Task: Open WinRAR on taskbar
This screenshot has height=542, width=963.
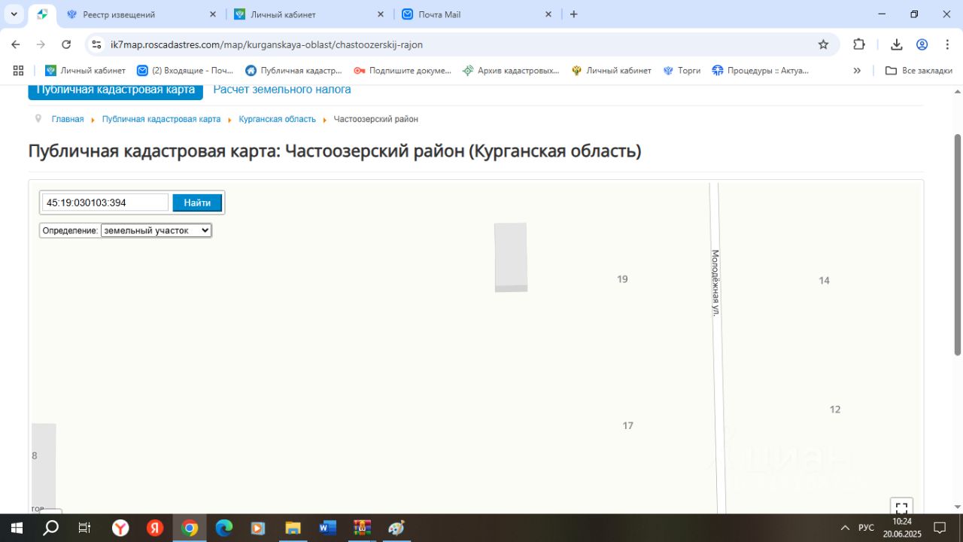Action: tap(362, 528)
